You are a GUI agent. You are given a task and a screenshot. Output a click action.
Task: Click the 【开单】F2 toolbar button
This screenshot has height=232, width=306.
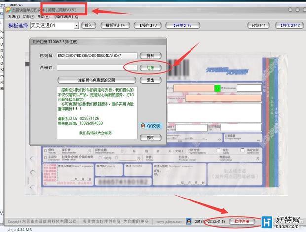click(183, 25)
